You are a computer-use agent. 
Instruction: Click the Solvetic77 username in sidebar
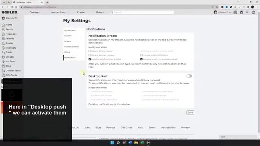point(11,18)
